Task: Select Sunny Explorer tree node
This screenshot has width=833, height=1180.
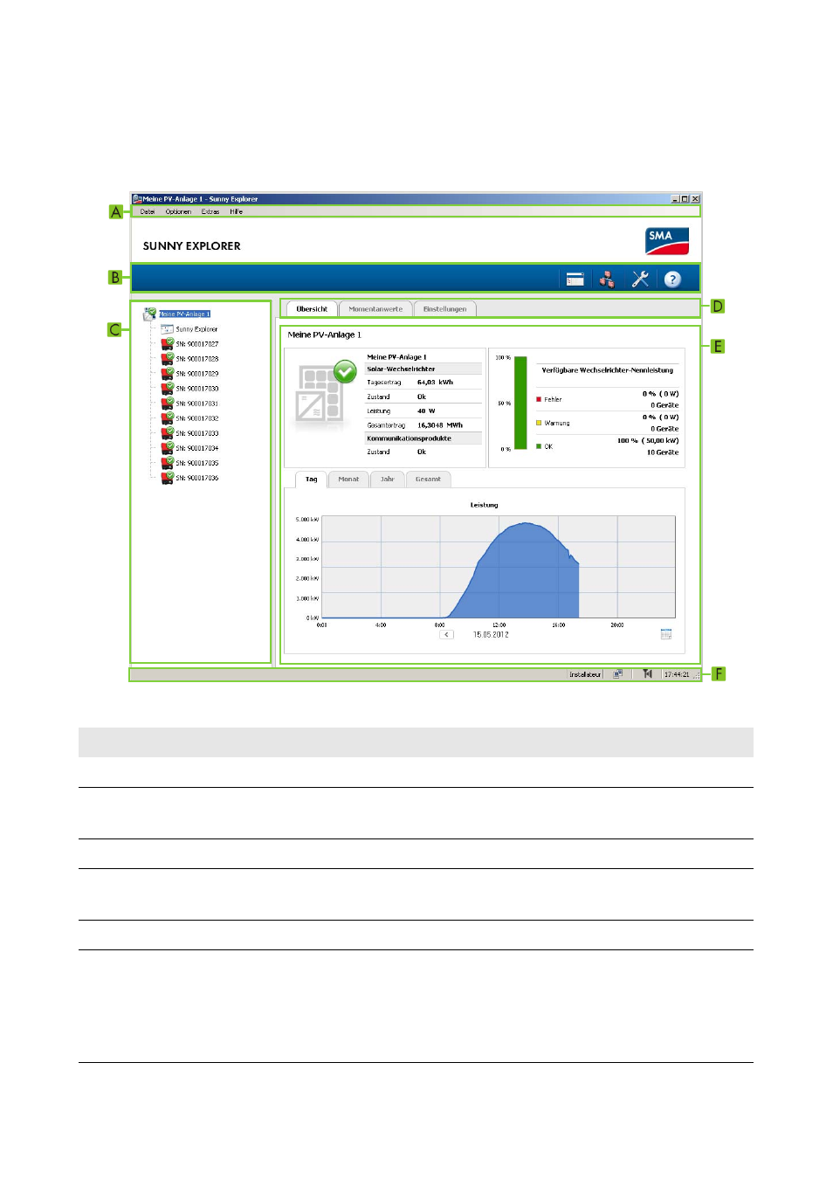Action: point(196,329)
